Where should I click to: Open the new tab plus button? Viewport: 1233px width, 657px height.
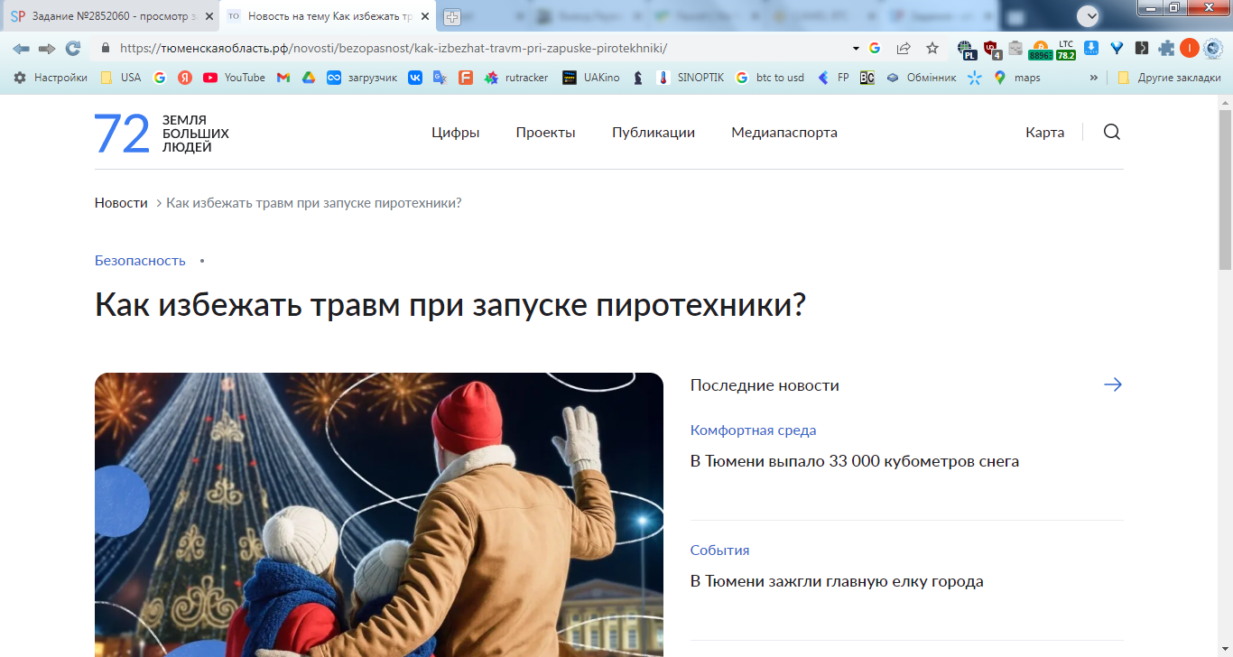[x=452, y=17]
